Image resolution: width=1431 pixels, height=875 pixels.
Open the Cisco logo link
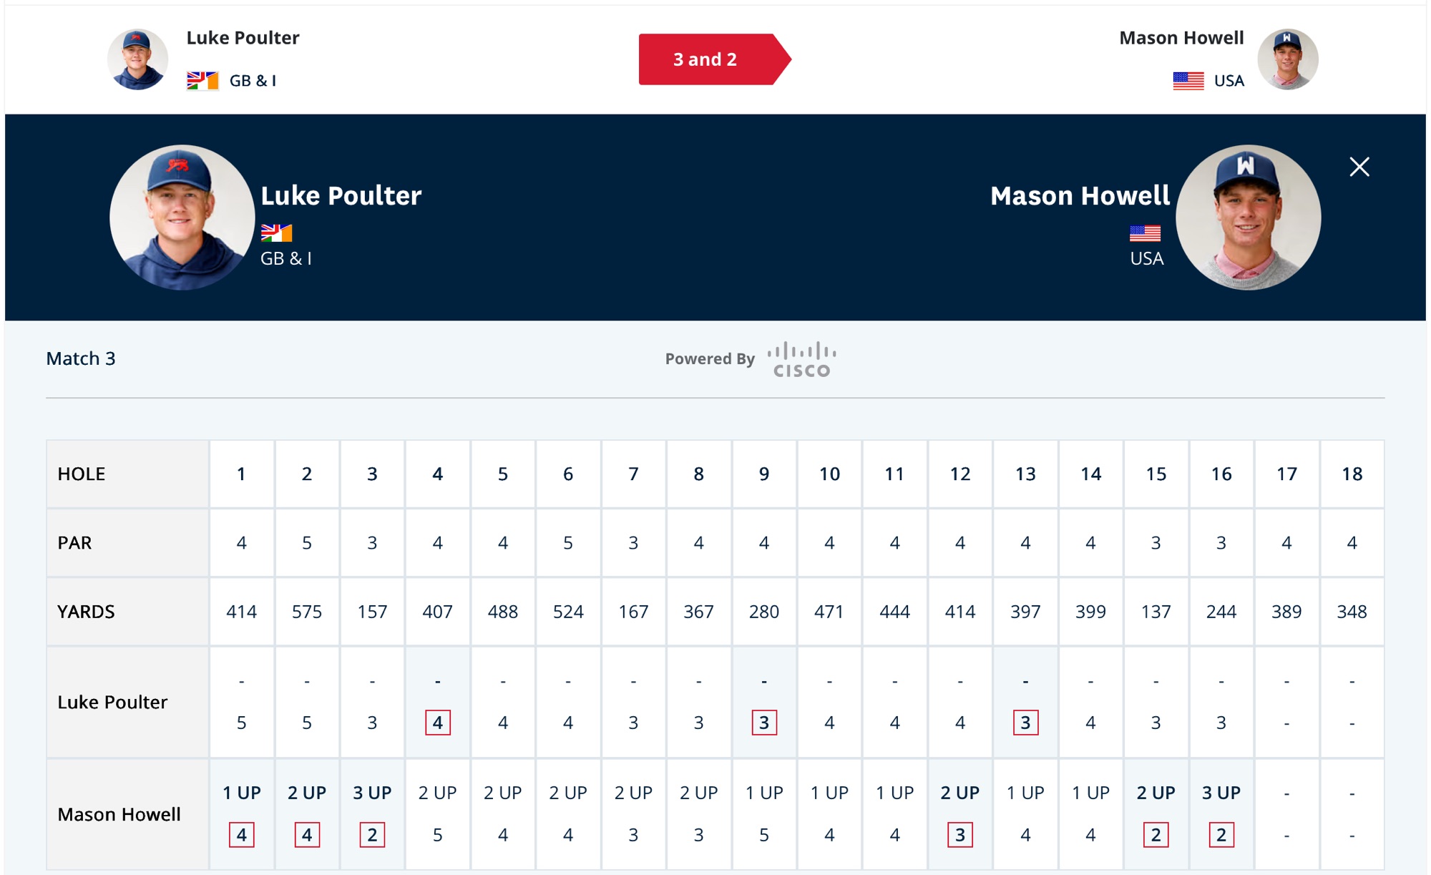[x=801, y=359]
